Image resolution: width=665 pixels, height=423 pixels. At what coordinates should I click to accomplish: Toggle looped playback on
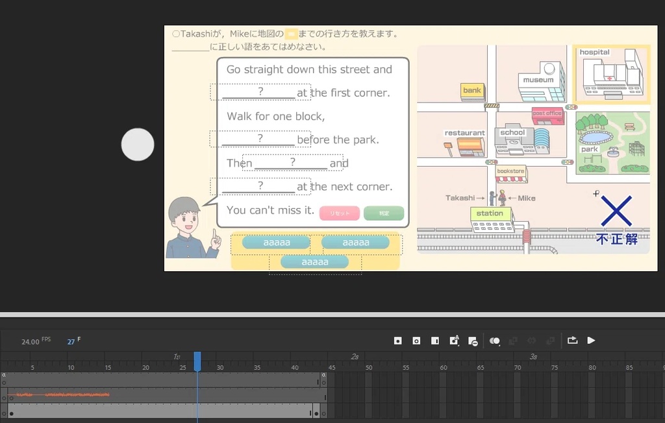[573, 341]
